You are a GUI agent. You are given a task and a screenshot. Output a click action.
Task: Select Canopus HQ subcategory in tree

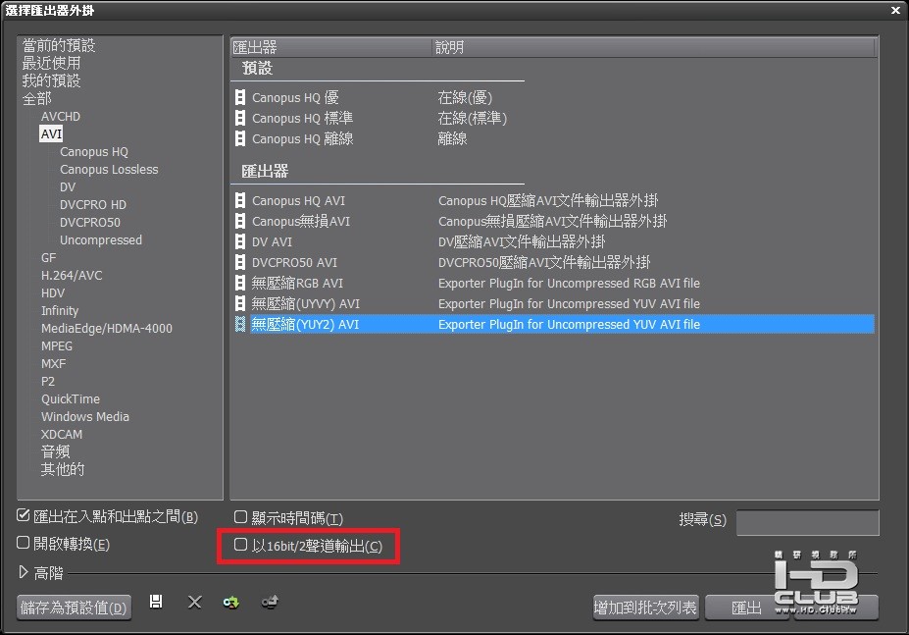click(94, 152)
